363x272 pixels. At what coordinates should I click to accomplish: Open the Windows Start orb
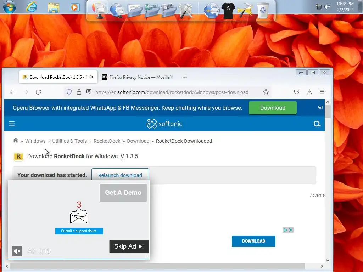(10, 7)
